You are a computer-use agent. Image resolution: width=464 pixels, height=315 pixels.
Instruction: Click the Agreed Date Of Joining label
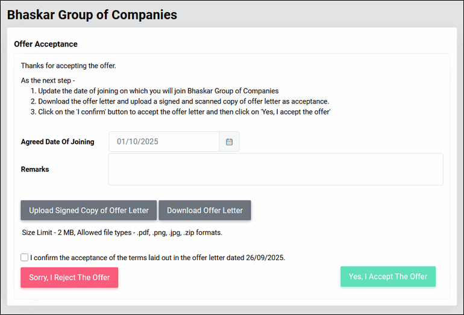pyautogui.click(x=57, y=142)
